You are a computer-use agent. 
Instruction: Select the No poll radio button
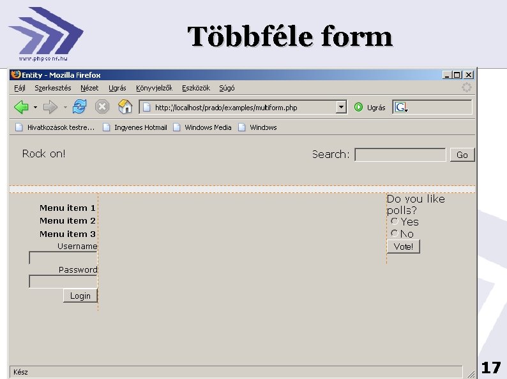394,233
